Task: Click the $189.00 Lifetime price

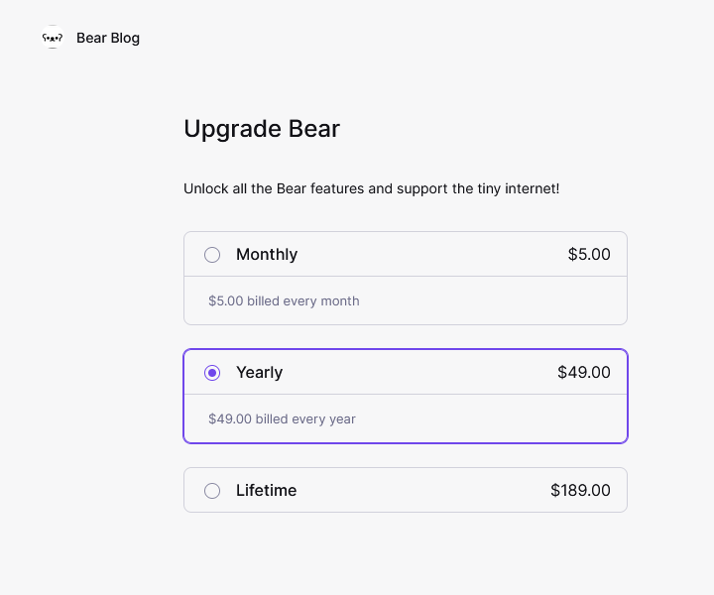Action: coord(580,490)
